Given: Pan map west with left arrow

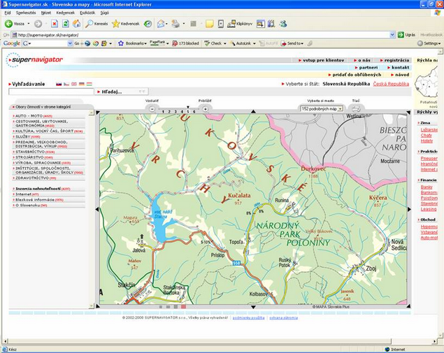Looking at the screenshot, I should click(97, 209).
